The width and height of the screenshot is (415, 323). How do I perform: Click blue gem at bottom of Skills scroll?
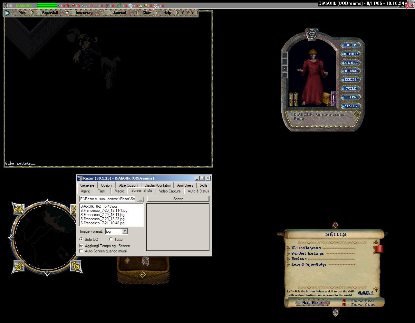(335, 312)
